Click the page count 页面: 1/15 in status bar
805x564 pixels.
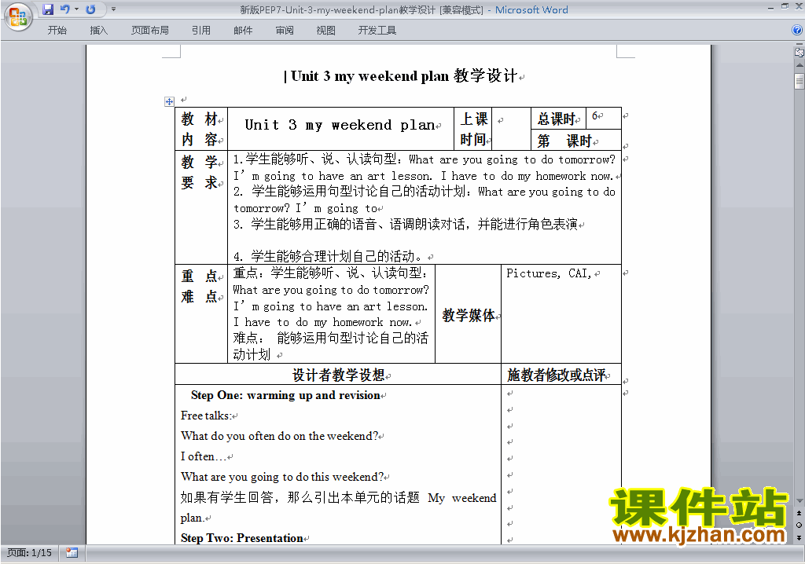coord(29,553)
